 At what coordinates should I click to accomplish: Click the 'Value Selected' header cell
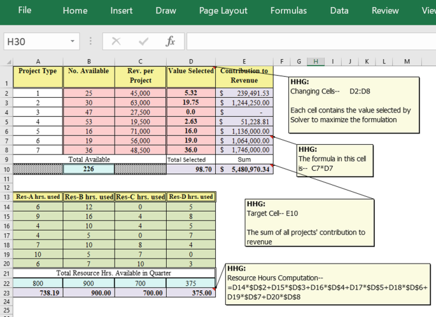pyautogui.click(x=191, y=77)
